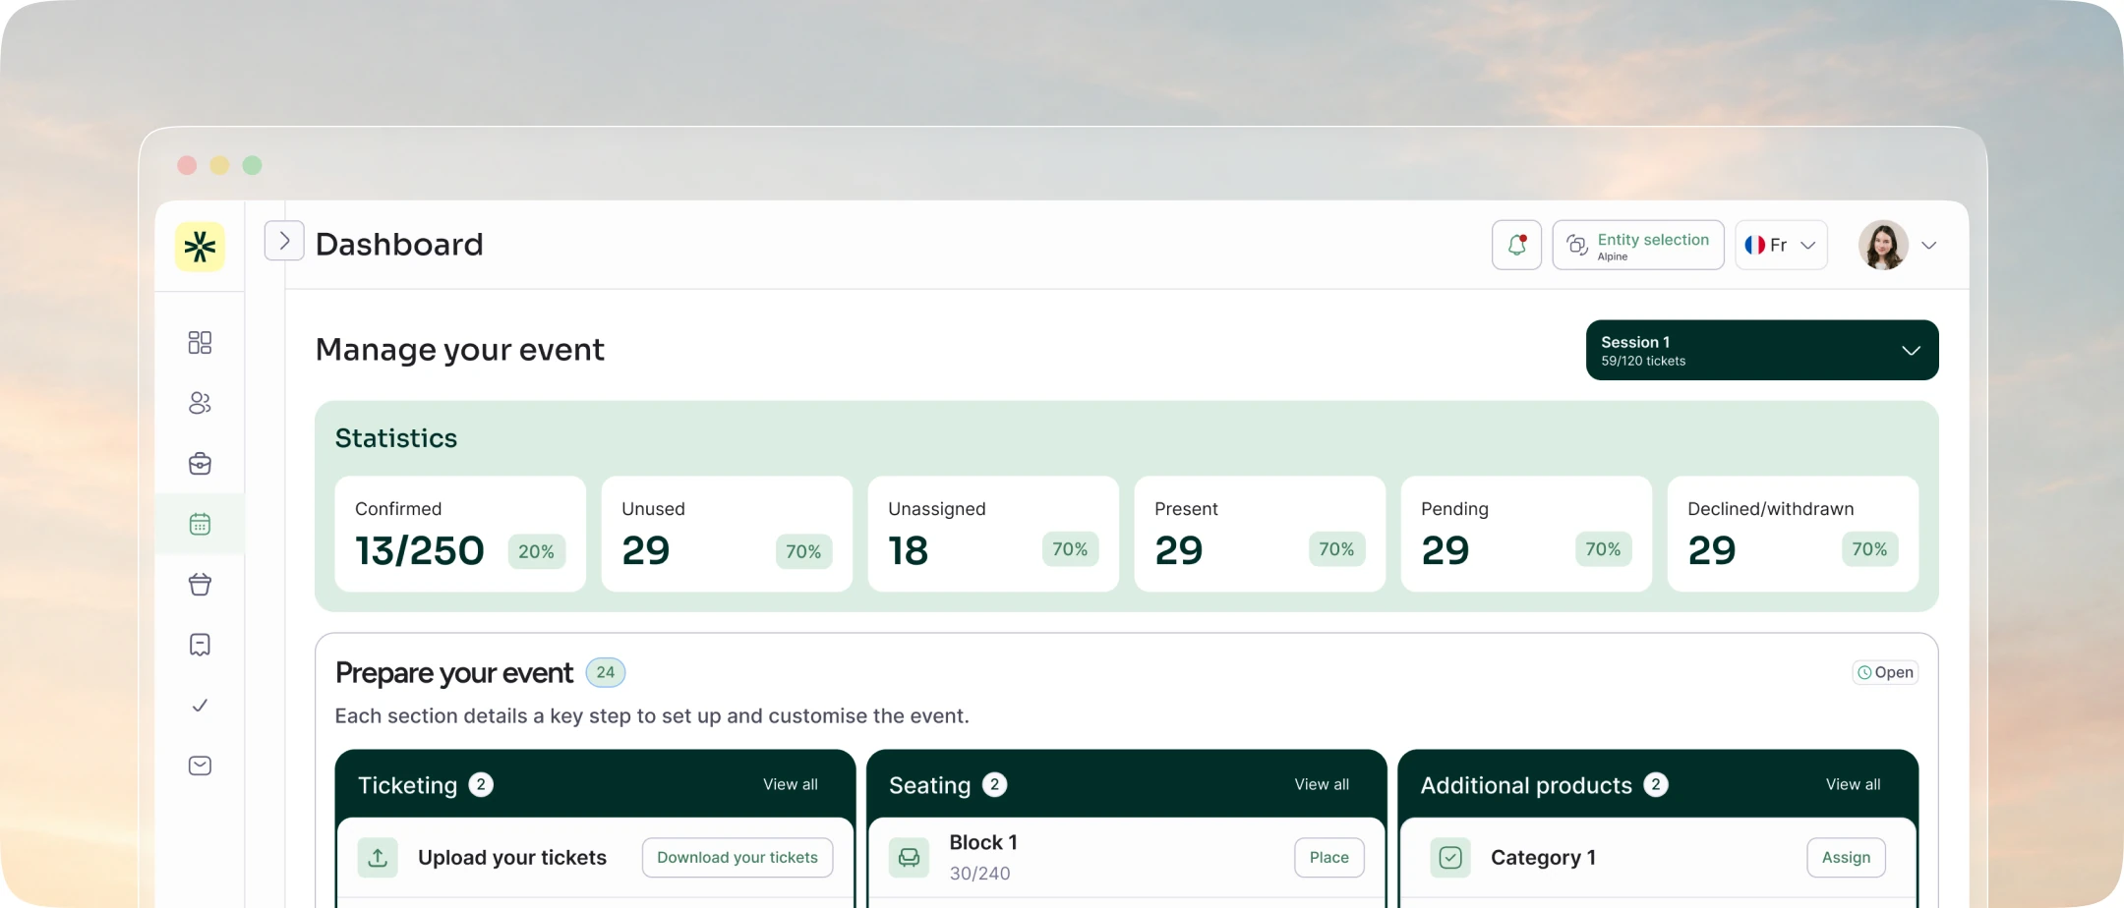This screenshot has width=2124, height=908.
Task: Click the upload icon beside Upload your tickets
Action: pos(378,857)
